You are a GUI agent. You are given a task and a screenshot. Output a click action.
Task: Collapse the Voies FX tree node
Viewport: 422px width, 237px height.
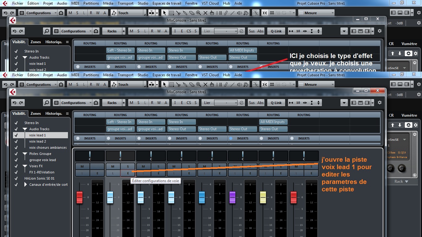point(25,166)
